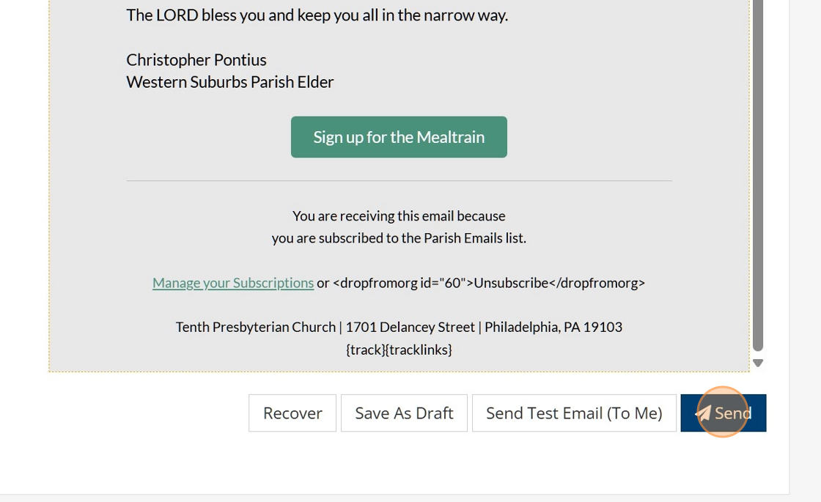Screen dimensions: 821x502
Task: Click the Parish Emails list subscription line
Action: coord(399,238)
